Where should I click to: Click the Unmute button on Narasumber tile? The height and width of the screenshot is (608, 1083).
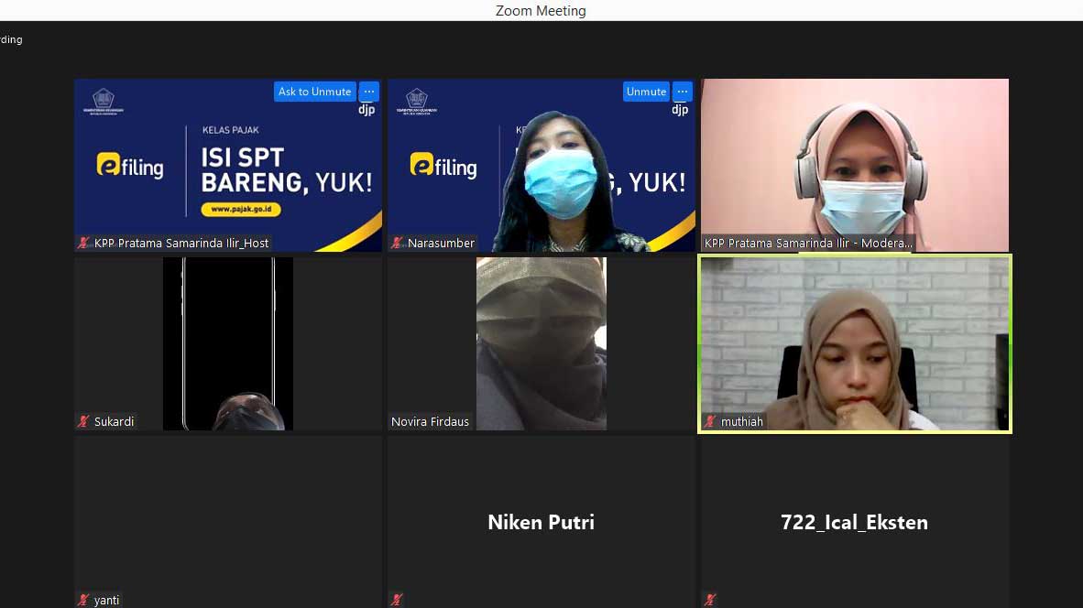[x=646, y=92]
